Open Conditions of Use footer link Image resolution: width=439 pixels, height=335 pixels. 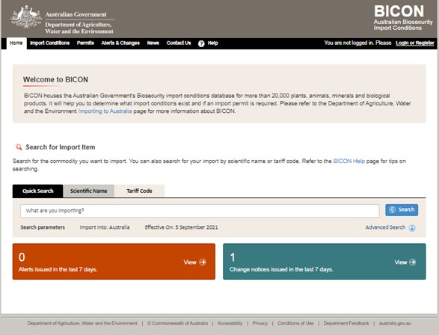point(295,323)
